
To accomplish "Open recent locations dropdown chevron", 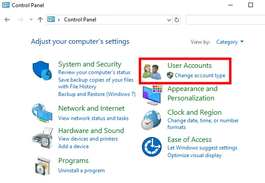I will click(x=31, y=19).
